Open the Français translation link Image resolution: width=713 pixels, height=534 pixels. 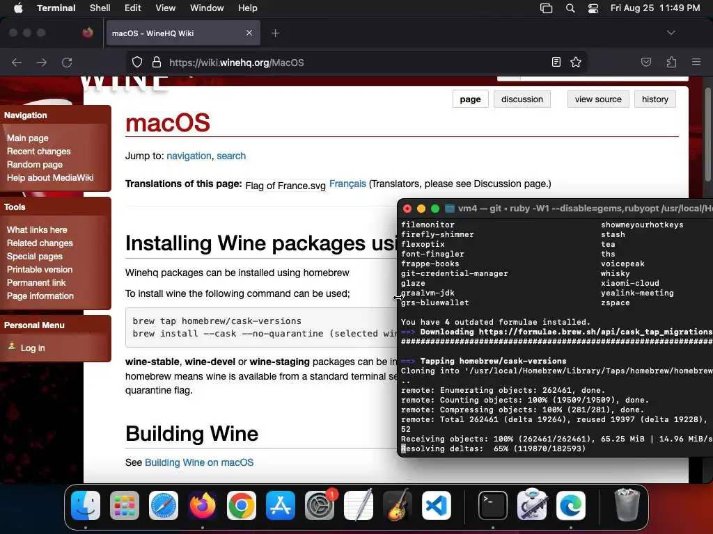click(x=347, y=184)
